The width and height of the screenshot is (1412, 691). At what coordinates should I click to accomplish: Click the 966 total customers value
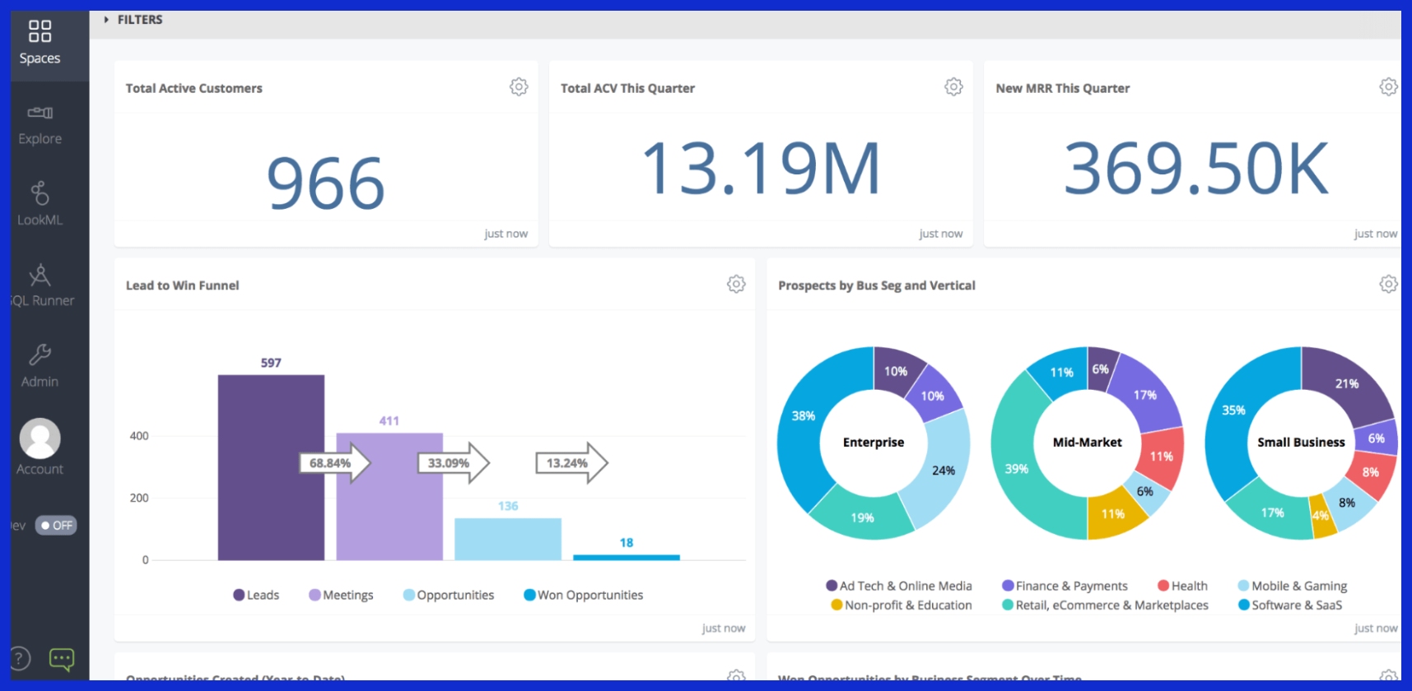326,183
